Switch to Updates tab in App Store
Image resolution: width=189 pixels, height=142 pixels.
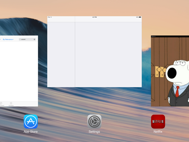point(11,104)
